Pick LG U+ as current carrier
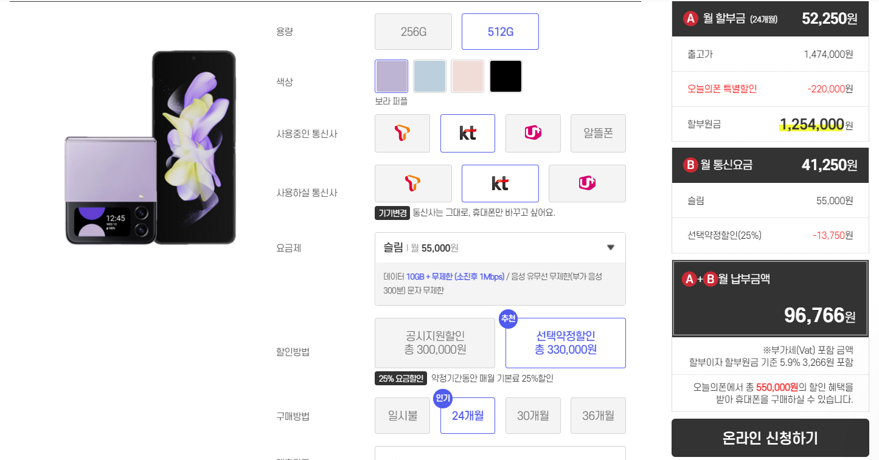This screenshot has height=460, width=879. click(533, 133)
